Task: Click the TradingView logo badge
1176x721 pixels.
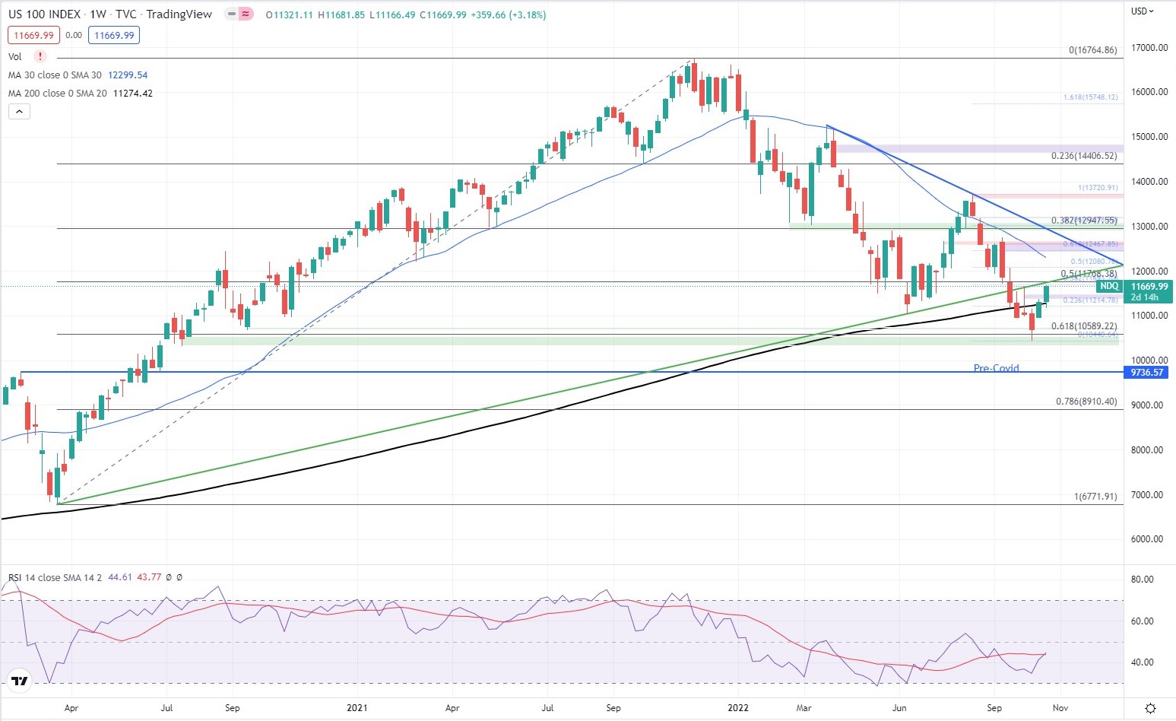Action: [x=19, y=681]
